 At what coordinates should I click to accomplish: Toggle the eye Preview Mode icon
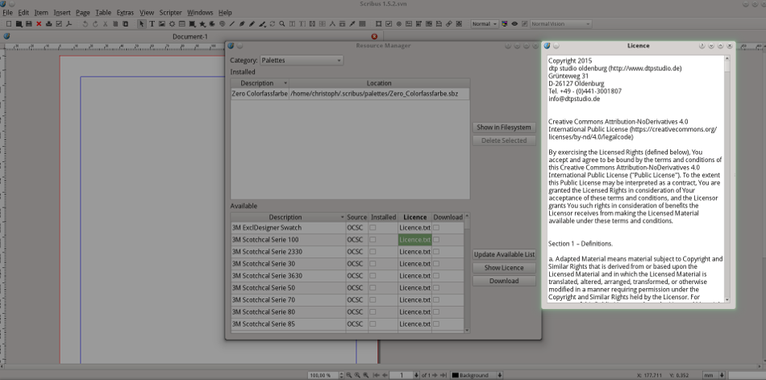(x=515, y=24)
